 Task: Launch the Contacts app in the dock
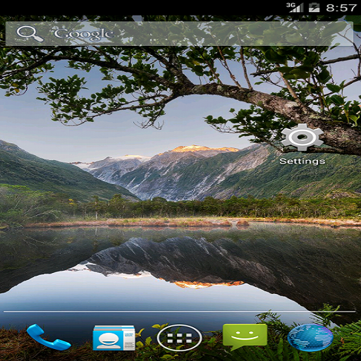(x=114, y=338)
